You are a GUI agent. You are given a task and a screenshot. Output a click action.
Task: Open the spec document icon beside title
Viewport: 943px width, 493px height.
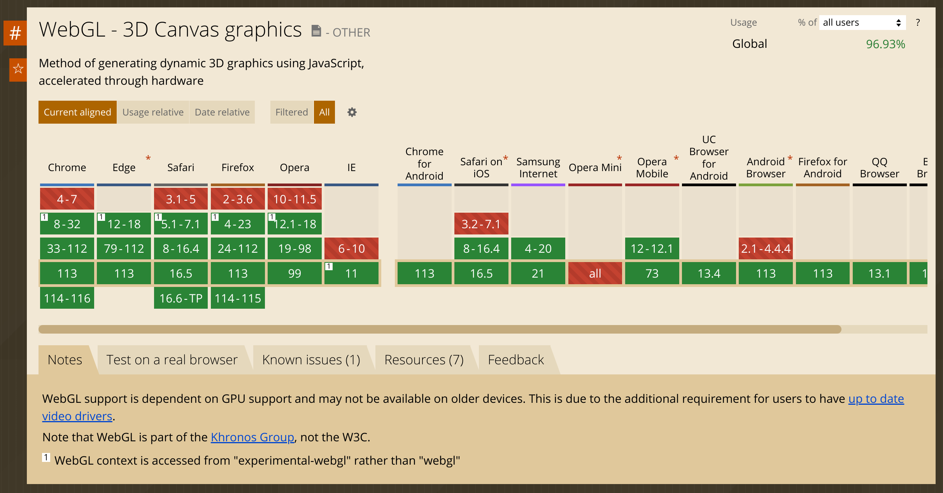pos(316,31)
